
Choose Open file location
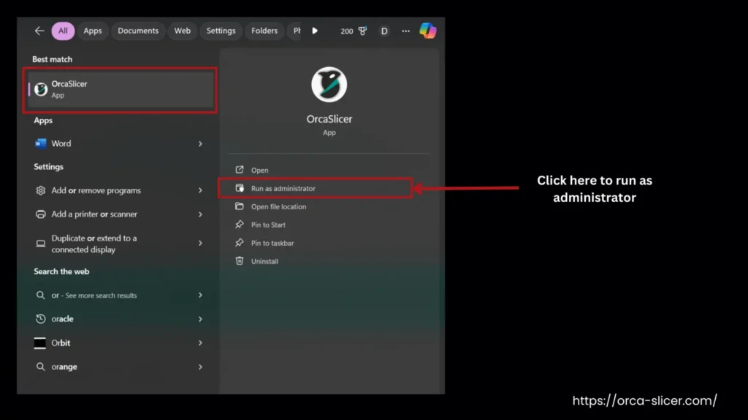tap(278, 206)
